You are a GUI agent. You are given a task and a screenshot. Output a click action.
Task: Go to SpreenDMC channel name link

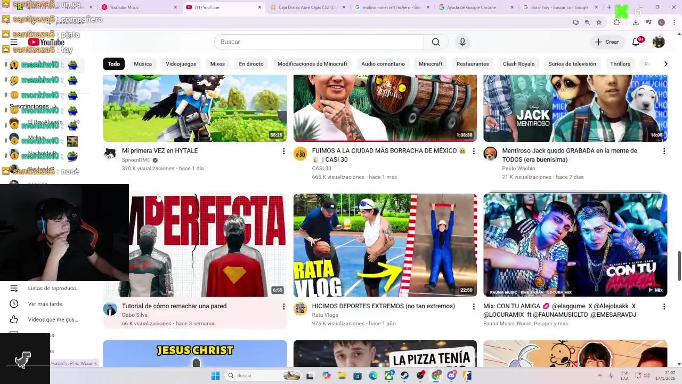pos(136,160)
